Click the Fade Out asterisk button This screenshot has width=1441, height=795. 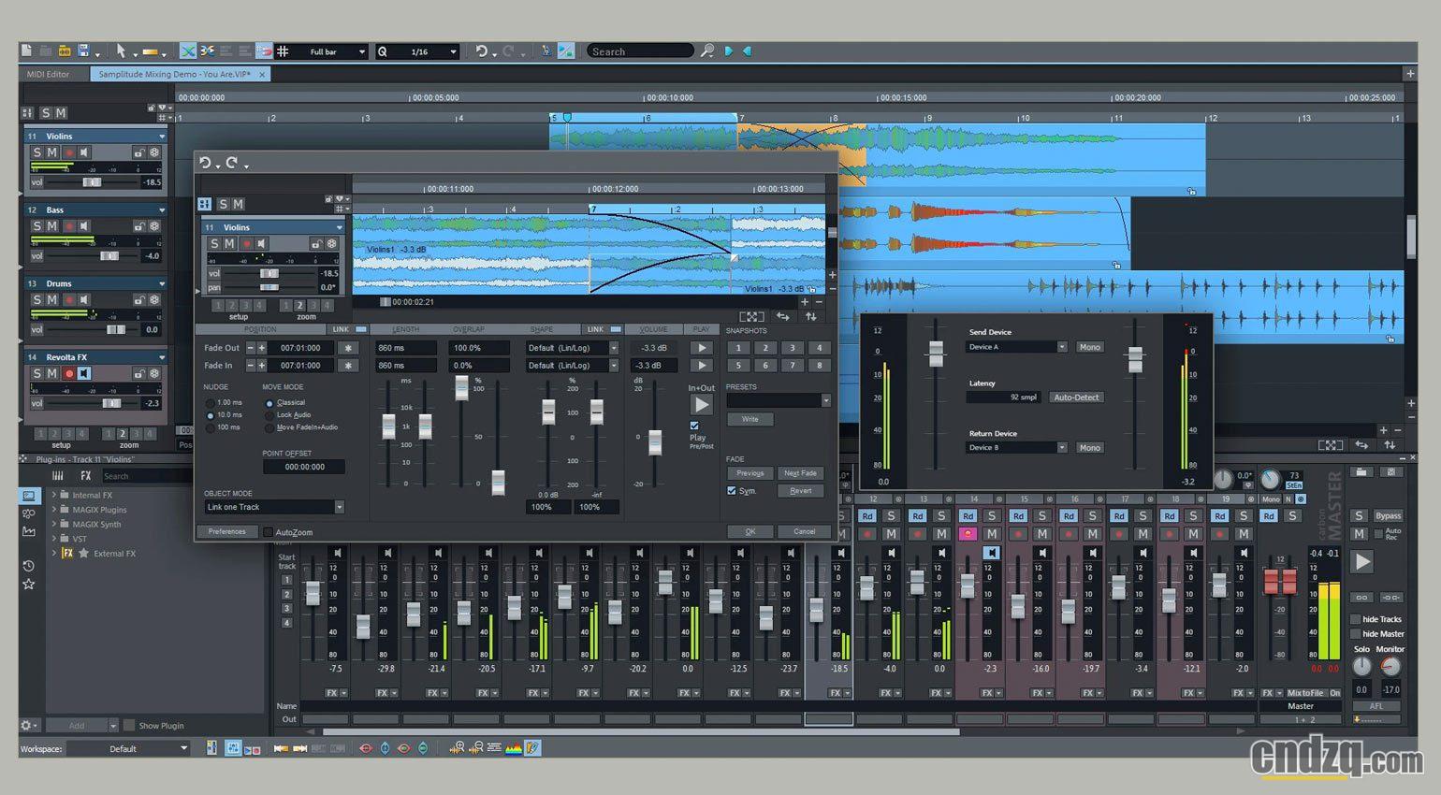(x=348, y=348)
